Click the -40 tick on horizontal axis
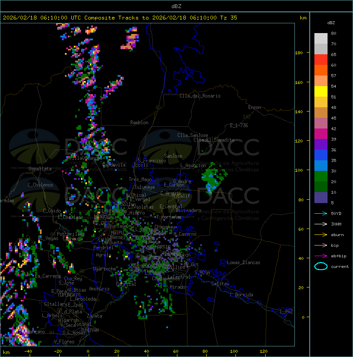The image size is (353, 357). pos(28,351)
